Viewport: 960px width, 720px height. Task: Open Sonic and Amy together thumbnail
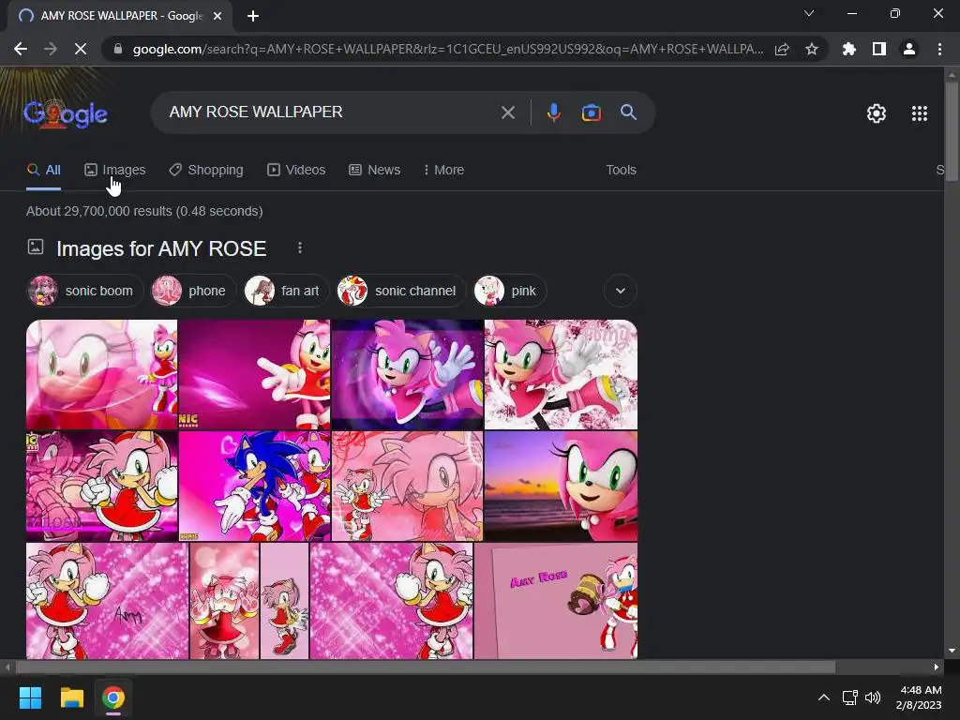(x=255, y=487)
